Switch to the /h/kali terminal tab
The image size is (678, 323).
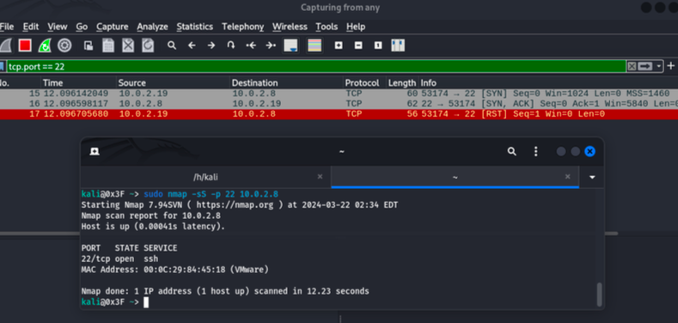pyautogui.click(x=206, y=177)
